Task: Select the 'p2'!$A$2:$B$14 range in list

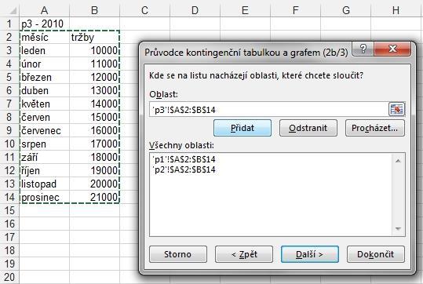Action: 184,169
